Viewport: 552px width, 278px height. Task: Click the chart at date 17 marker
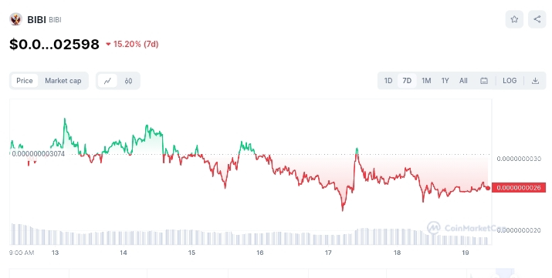point(328,253)
